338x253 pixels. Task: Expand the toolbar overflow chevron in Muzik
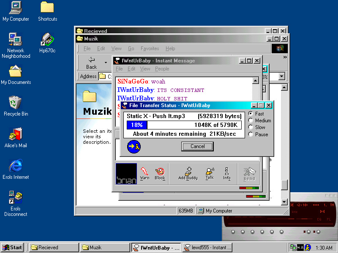click(x=285, y=57)
